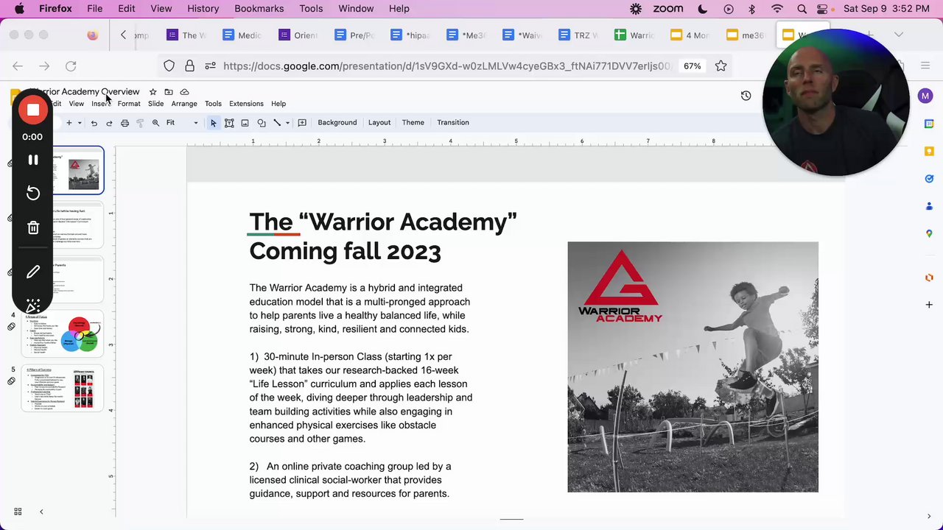Undo the last action in Slides
Screen dimensions: 943x530
[x=94, y=123]
